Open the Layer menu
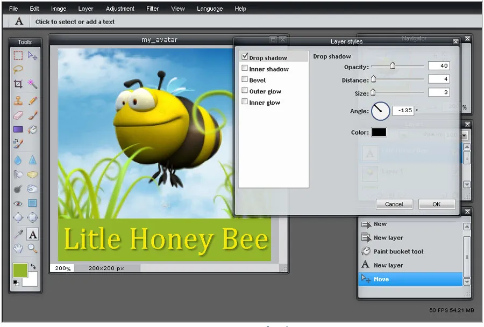The height and width of the screenshot is (327, 484). pyautogui.click(x=86, y=9)
